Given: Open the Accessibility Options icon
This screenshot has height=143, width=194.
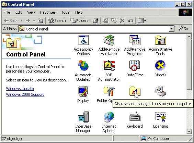Looking at the screenshot, I should (x=83, y=40).
